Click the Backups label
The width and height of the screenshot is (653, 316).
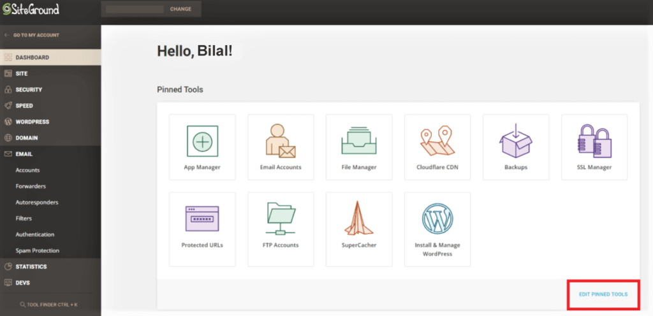(x=515, y=168)
